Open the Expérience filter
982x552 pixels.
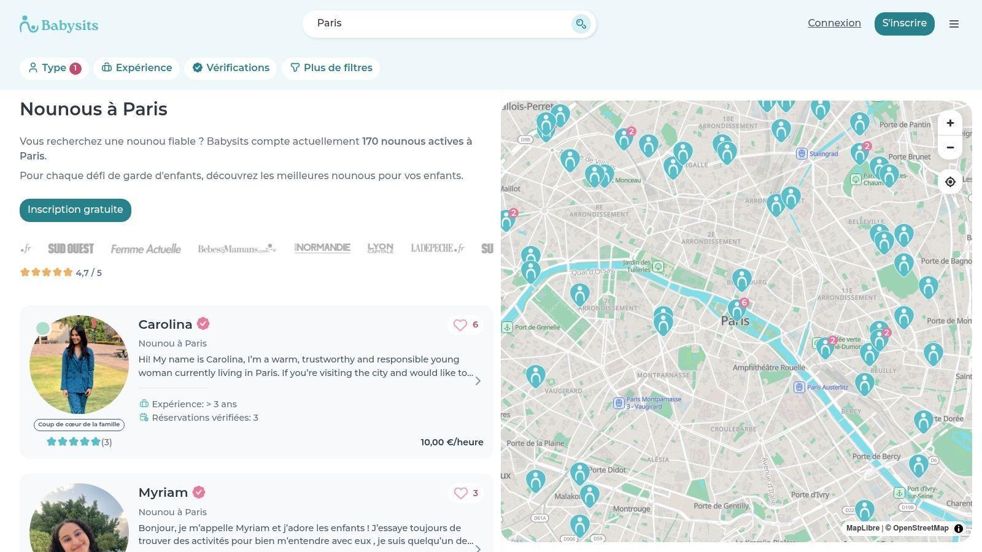(136, 68)
